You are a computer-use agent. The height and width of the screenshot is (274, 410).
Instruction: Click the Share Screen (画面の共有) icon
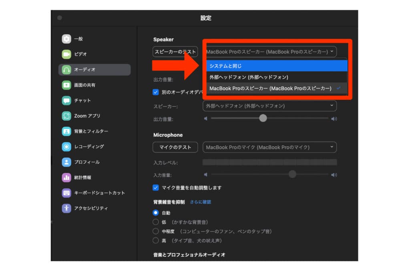pos(66,85)
